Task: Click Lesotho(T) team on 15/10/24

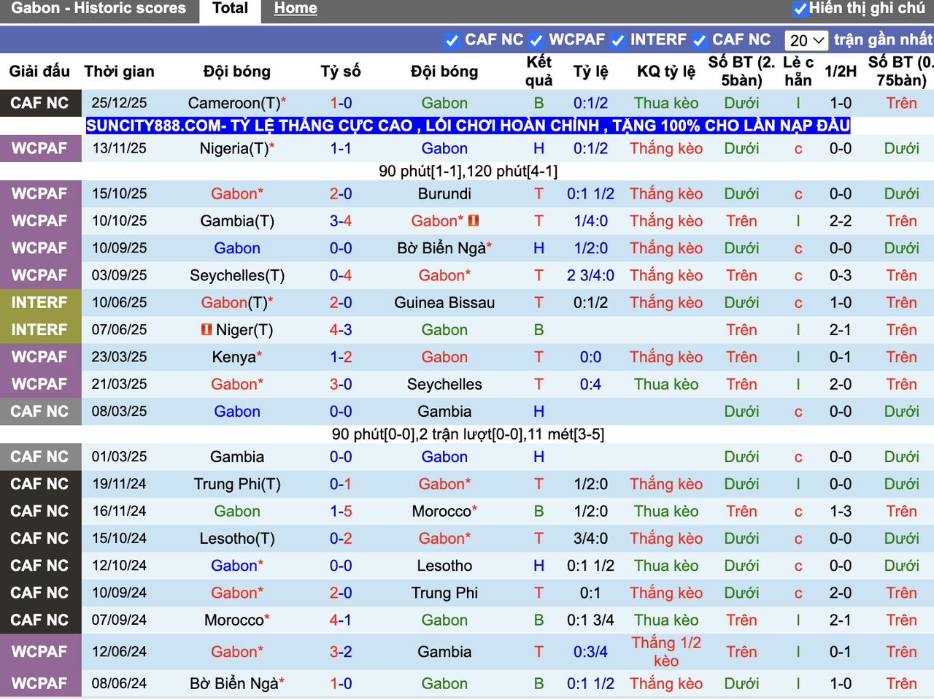Action: coord(237,539)
